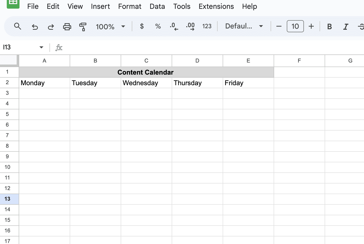Toggle strikethrough formatting
364x244 pixels.
[361, 26]
